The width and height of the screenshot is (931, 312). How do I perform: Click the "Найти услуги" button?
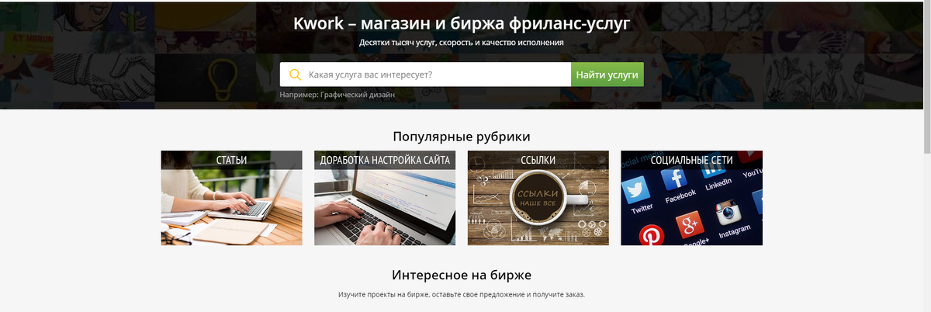click(607, 75)
